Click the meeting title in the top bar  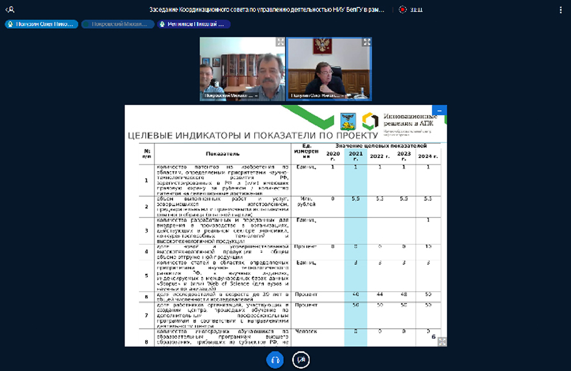(267, 10)
